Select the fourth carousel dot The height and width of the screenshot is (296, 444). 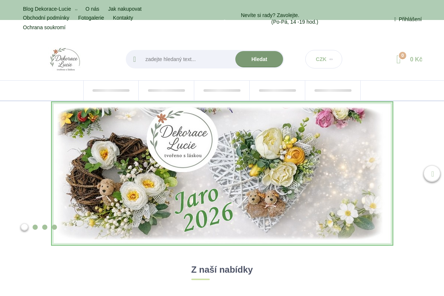(54, 227)
